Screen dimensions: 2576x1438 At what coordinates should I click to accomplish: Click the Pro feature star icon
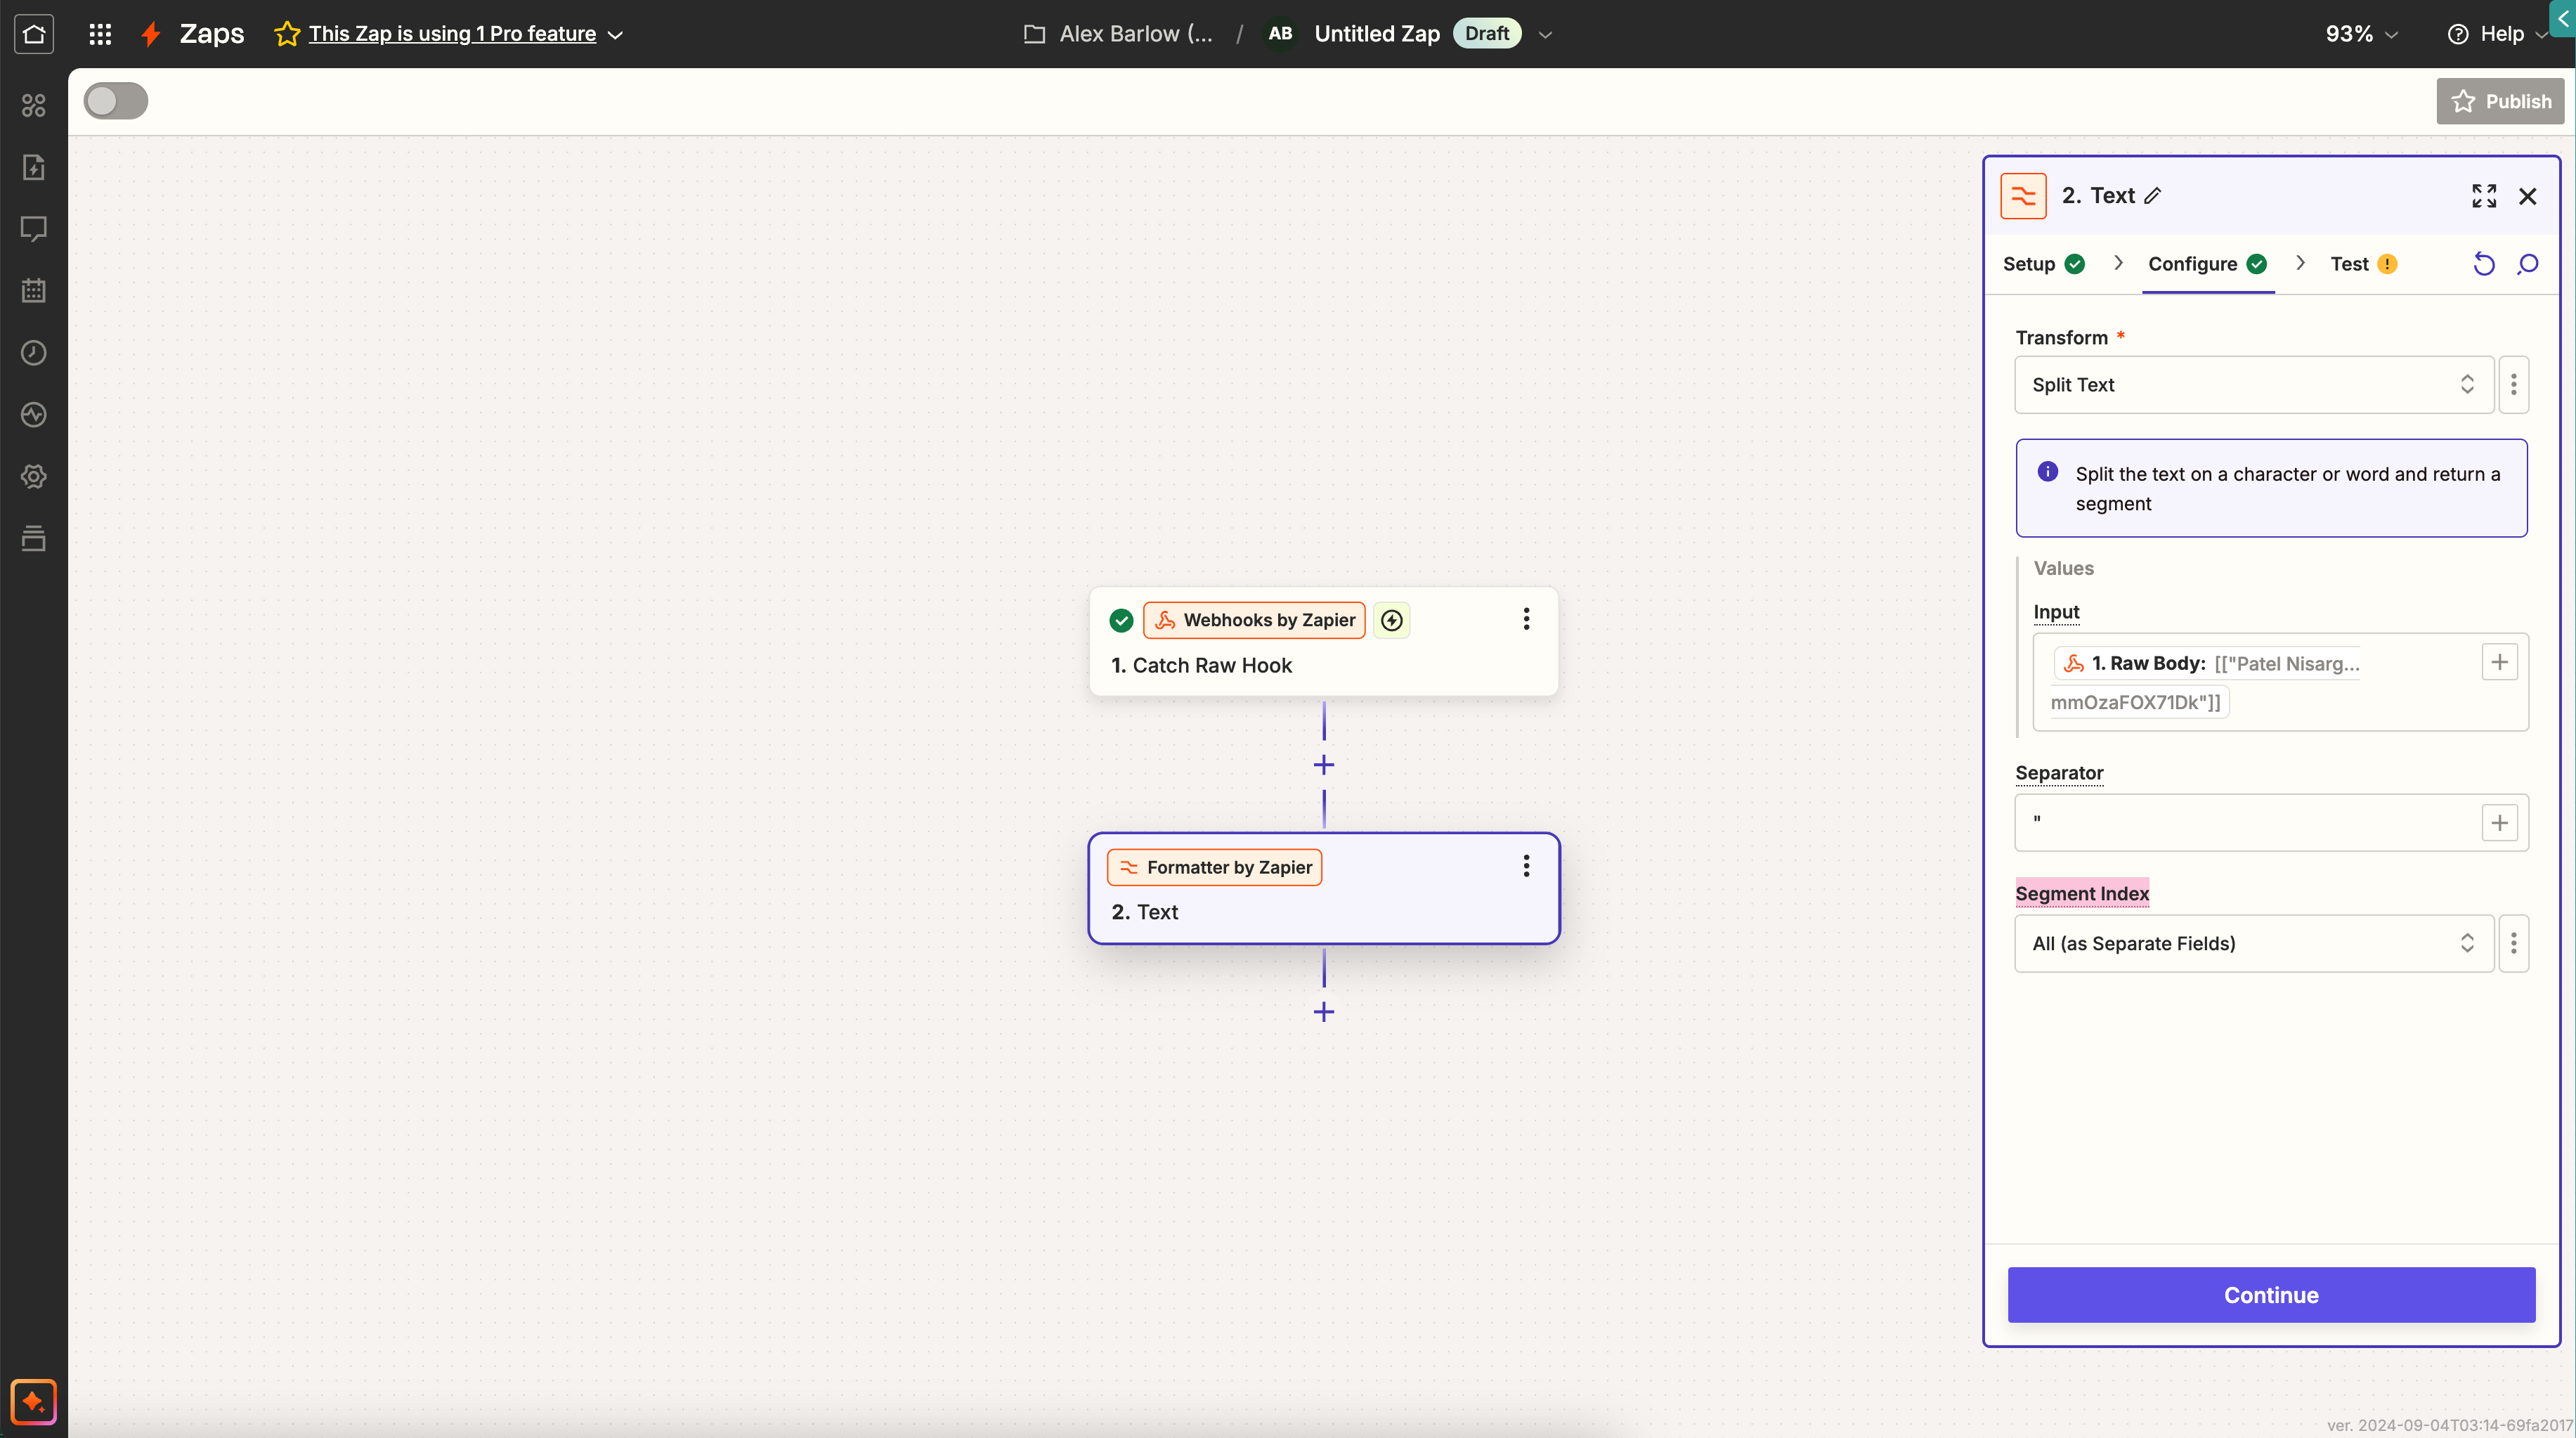click(x=287, y=34)
